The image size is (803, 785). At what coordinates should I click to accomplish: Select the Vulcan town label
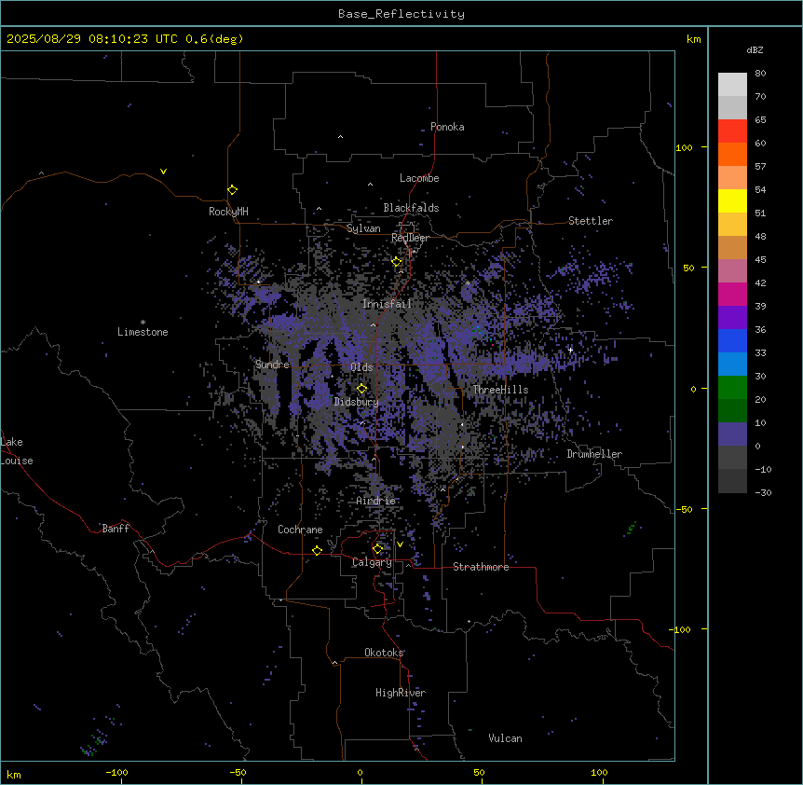[506, 738]
